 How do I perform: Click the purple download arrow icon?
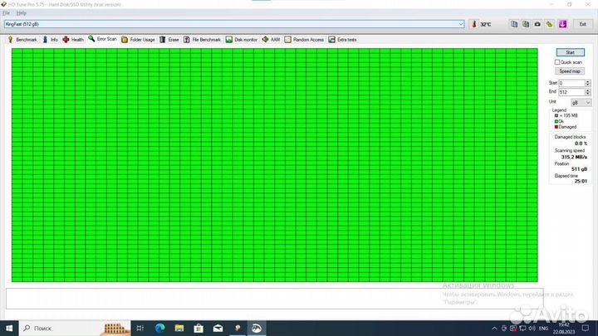(562, 24)
